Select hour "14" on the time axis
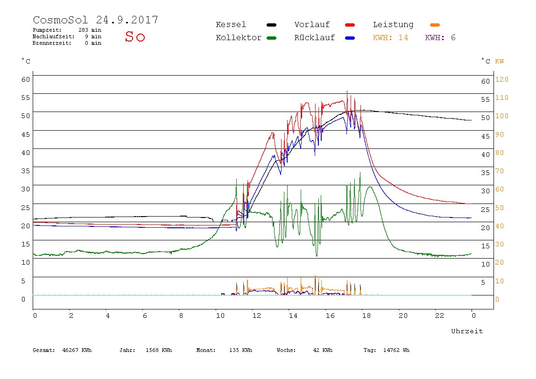The image size is (536, 379). pyautogui.click(x=293, y=316)
